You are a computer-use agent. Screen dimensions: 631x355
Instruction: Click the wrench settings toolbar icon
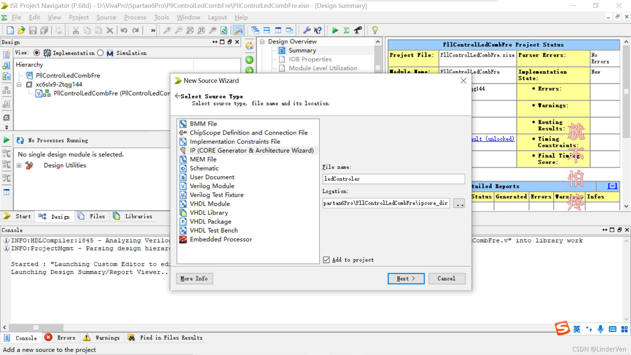pos(307,31)
